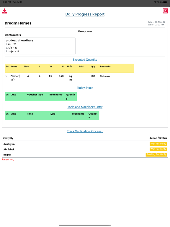Select the Type header in Tools table

click(52, 114)
